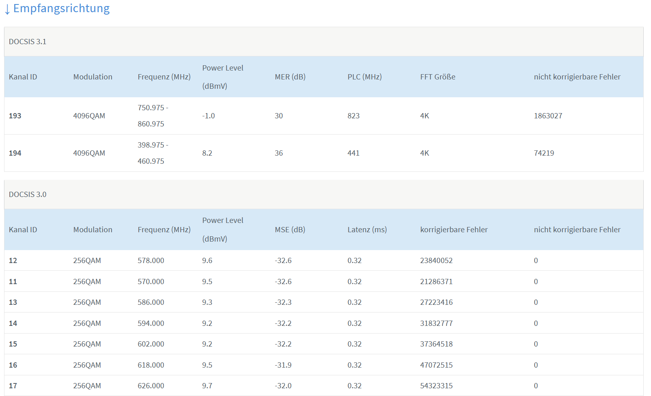Viewport: 651px width, 396px height.
Task: Click Power Level (dBmV) header in DOCSIS 3.0 table
Action: [223, 230]
